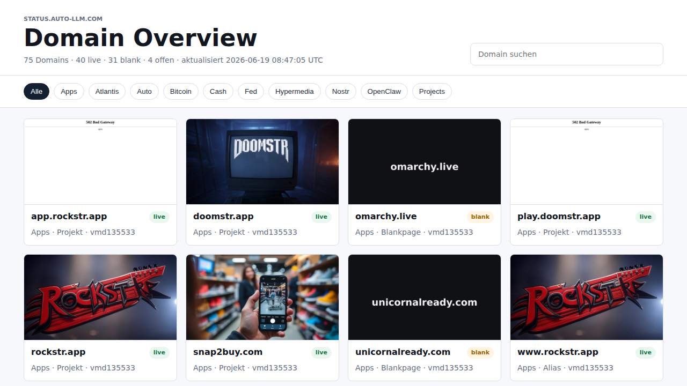The height and width of the screenshot is (386, 687).
Task: Click the snap2buy.com domain title
Action: click(228, 352)
